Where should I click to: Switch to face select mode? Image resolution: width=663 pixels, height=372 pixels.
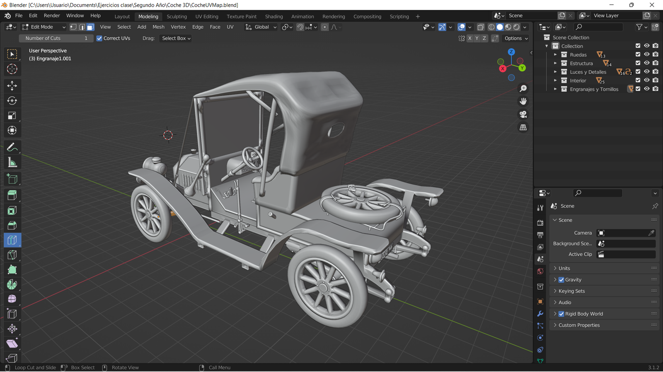(x=90, y=27)
